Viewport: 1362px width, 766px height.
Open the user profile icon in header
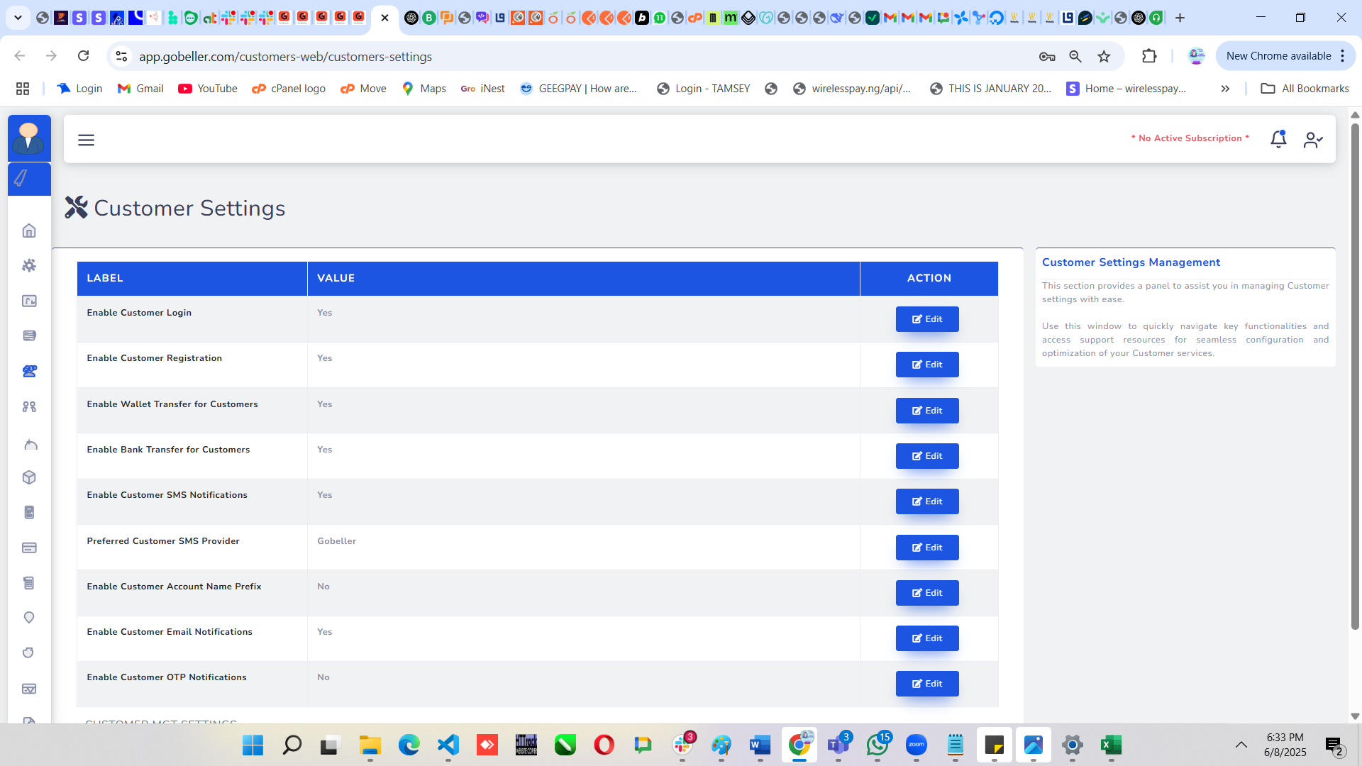(x=1313, y=140)
